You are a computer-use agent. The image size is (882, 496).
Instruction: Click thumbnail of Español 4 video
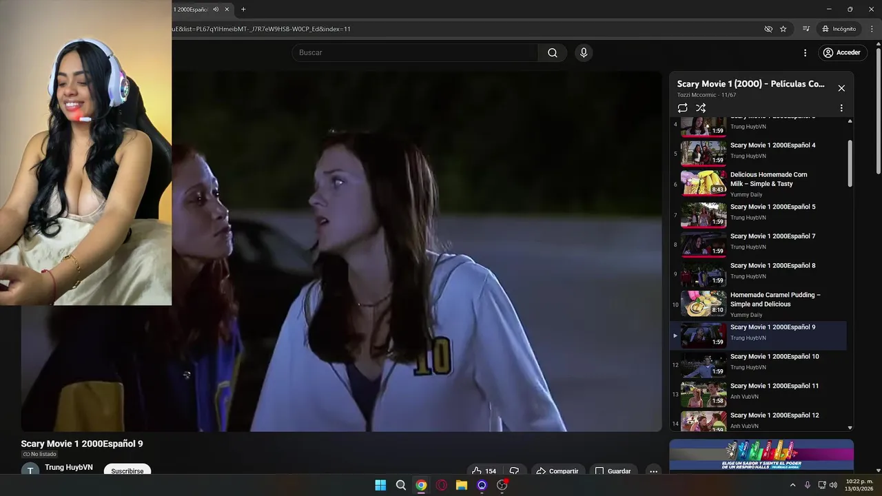pos(704,153)
